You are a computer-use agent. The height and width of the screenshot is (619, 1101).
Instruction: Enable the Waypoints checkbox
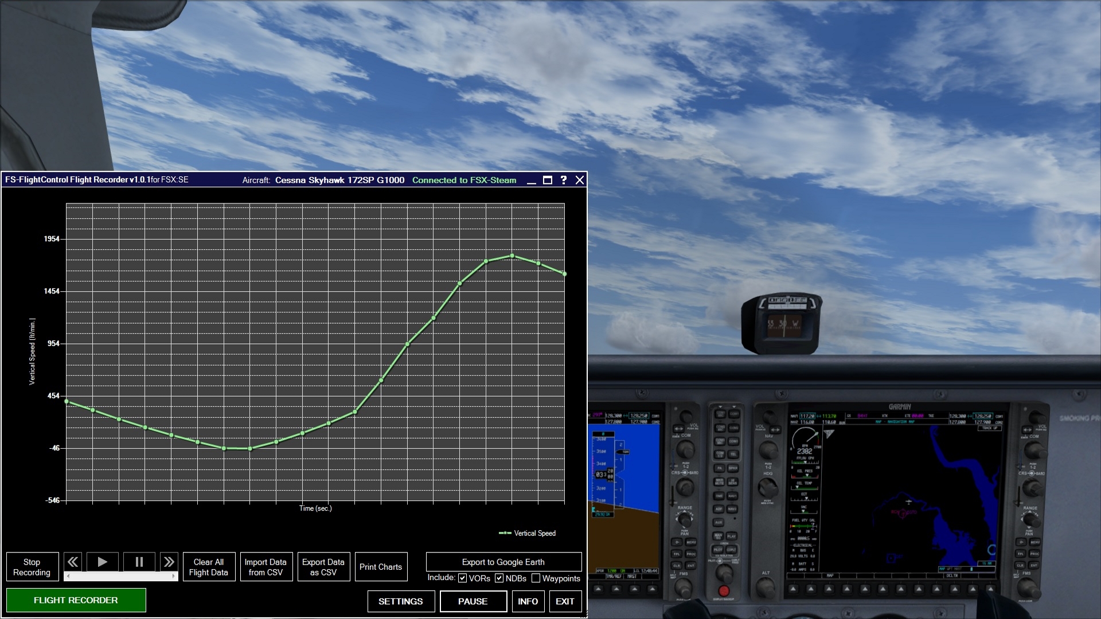click(x=537, y=578)
